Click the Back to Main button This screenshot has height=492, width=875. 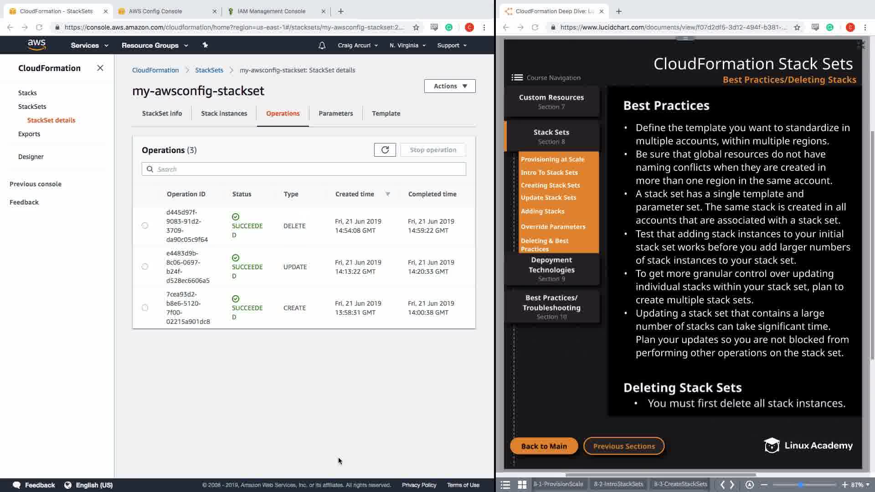(544, 446)
